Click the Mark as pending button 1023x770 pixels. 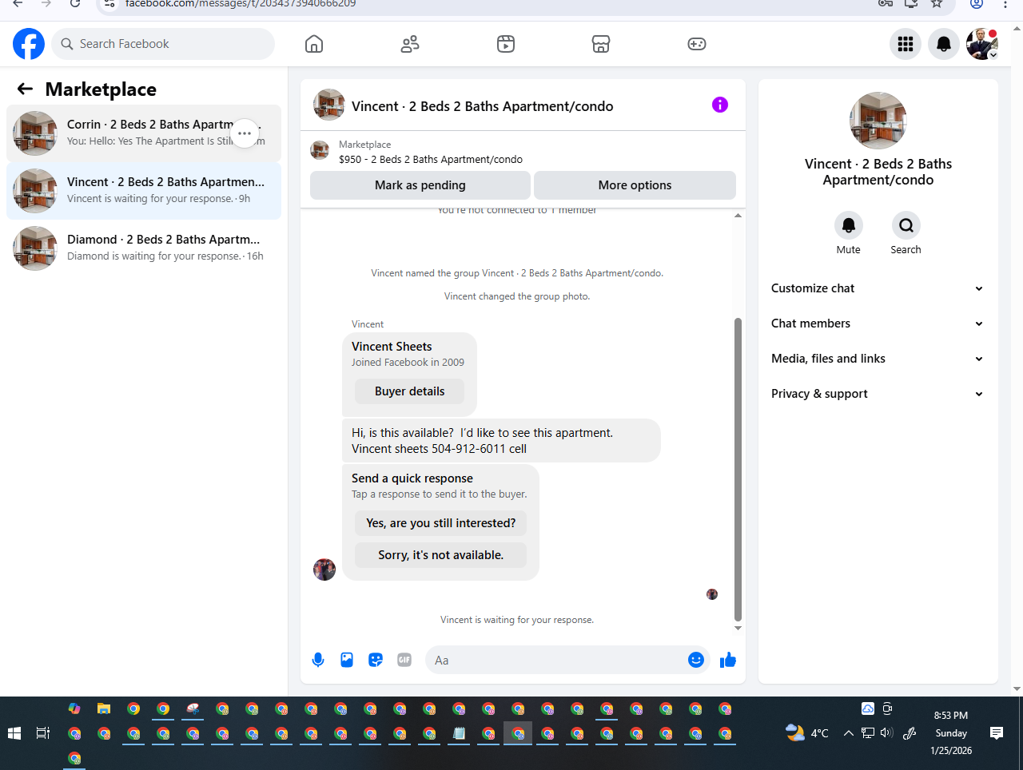(420, 185)
